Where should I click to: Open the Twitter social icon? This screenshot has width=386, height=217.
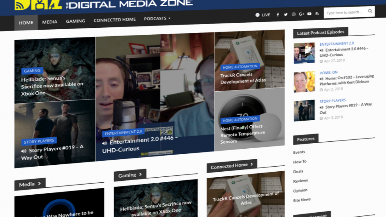pyautogui.click(x=285, y=14)
